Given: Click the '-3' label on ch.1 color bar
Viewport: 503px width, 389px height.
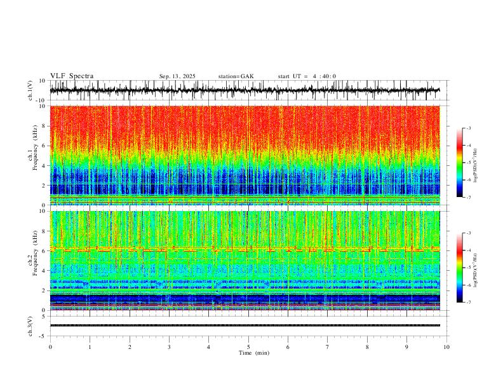Looking at the screenshot, I should point(468,128).
